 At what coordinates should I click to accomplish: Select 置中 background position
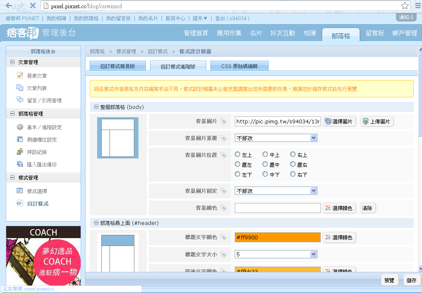[265, 164]
